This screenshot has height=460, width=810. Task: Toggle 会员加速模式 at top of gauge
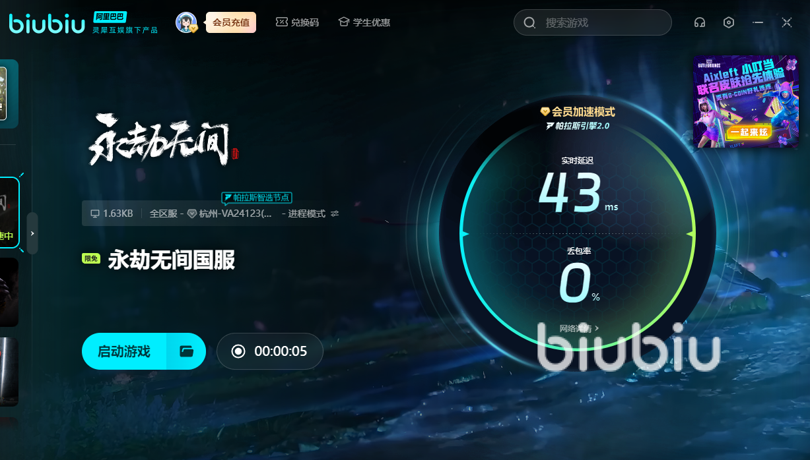coord(578,112)
